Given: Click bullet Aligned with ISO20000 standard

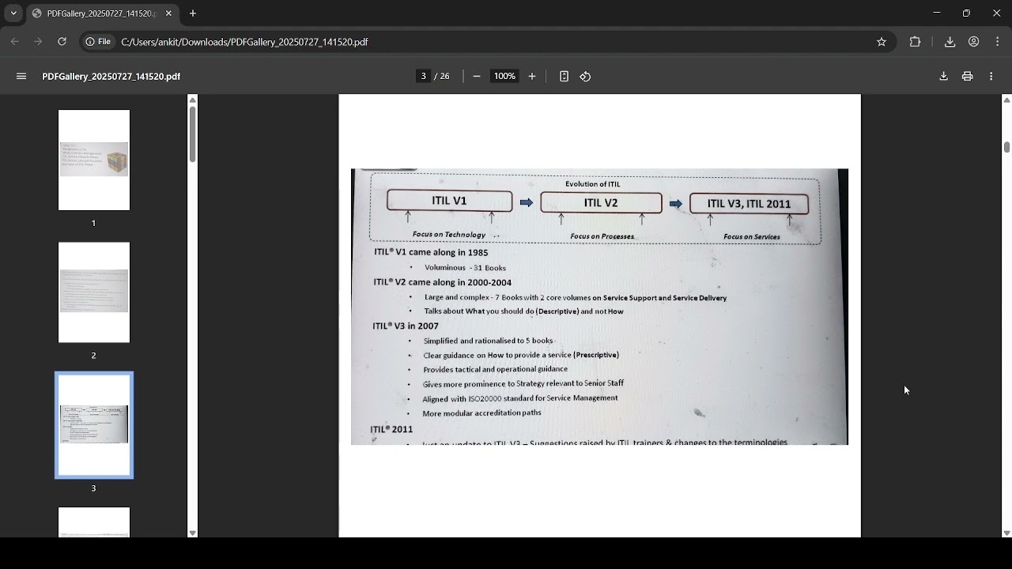Looking at the screenshot, I should [519, 398].
